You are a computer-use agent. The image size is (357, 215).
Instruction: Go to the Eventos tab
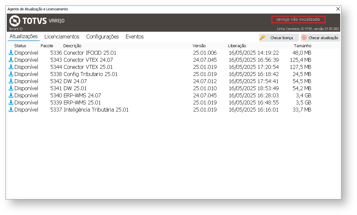(x=134, y=37)
